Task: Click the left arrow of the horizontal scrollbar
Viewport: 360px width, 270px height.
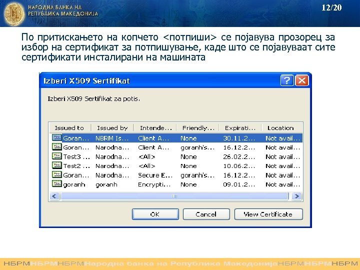Action: coord(54,196)
